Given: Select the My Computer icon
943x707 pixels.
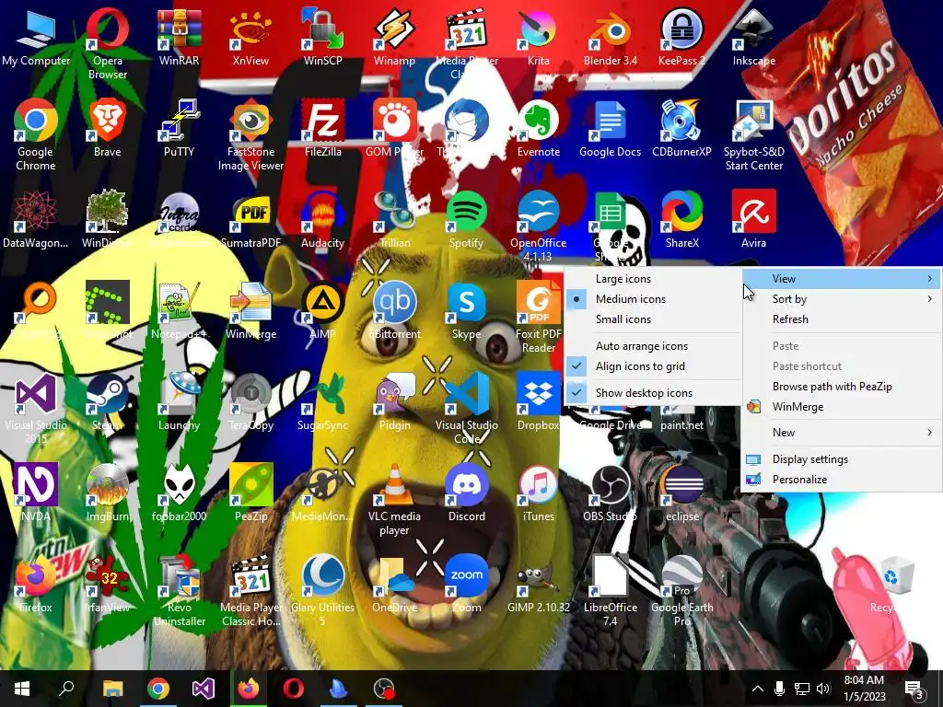Looking at the screenshot, I should pyautogui.click(x=36, y=37).
